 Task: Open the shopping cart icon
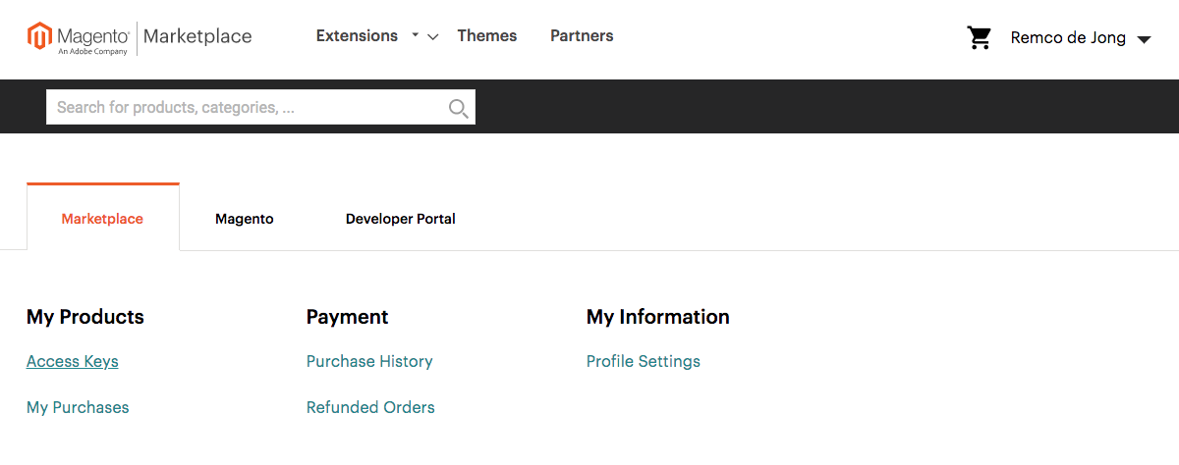[979, 38]
